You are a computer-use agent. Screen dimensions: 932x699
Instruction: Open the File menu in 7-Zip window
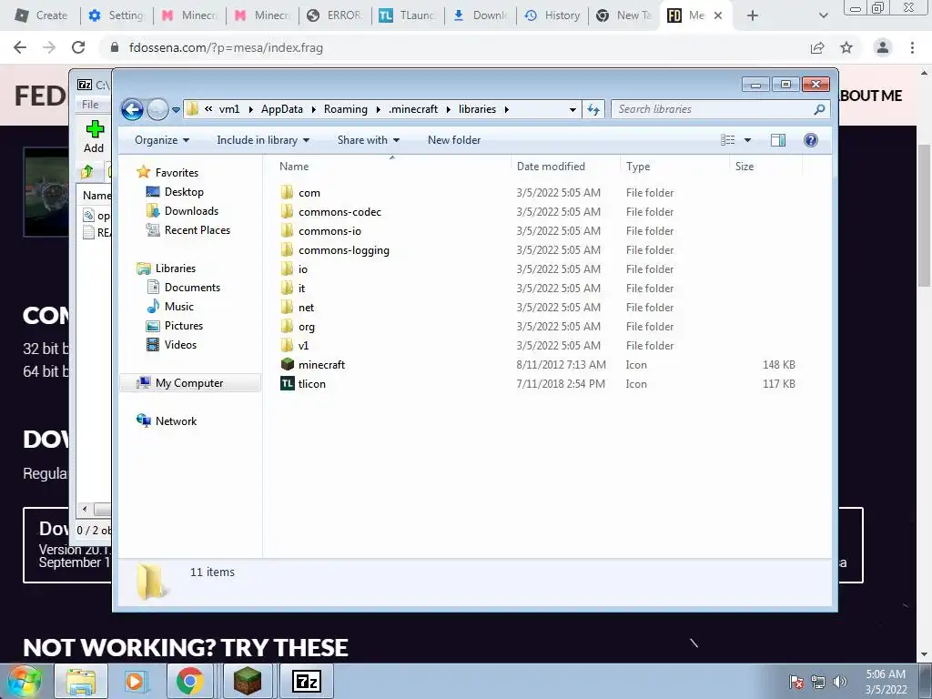click(x=90, y=105)
